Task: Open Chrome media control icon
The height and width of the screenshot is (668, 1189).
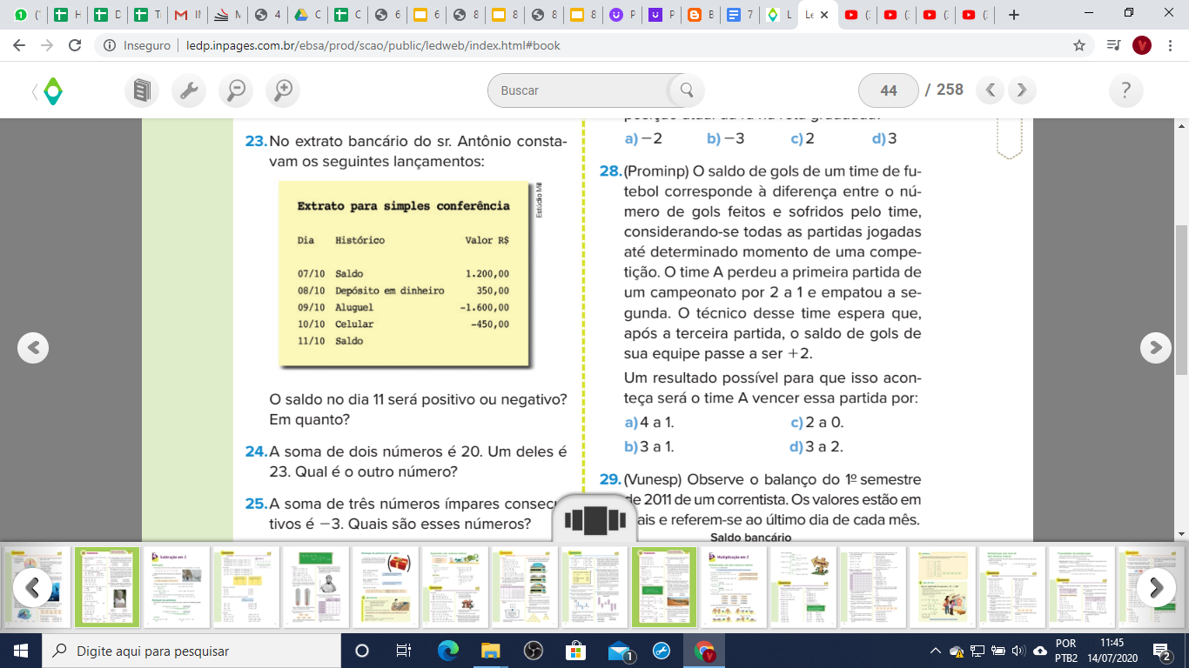Action: click(x=1113, y=45)
